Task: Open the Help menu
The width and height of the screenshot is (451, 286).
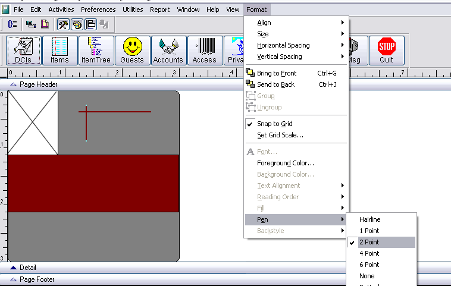Action: [x=212, y=10]
